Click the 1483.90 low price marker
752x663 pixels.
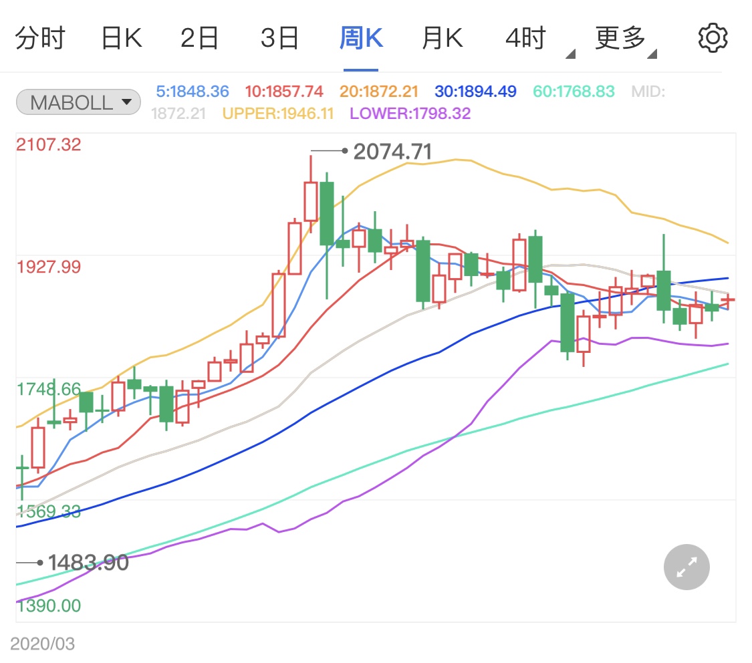point(88,563)
